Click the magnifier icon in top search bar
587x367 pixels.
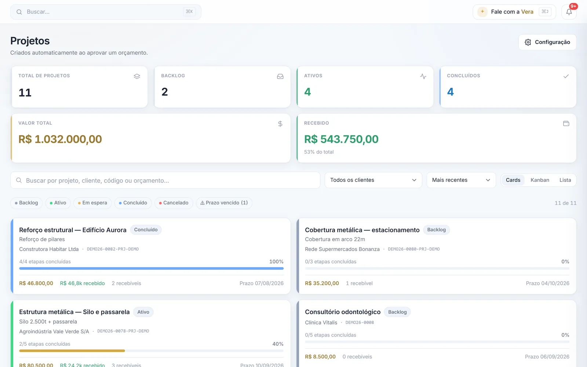(19, 12)
